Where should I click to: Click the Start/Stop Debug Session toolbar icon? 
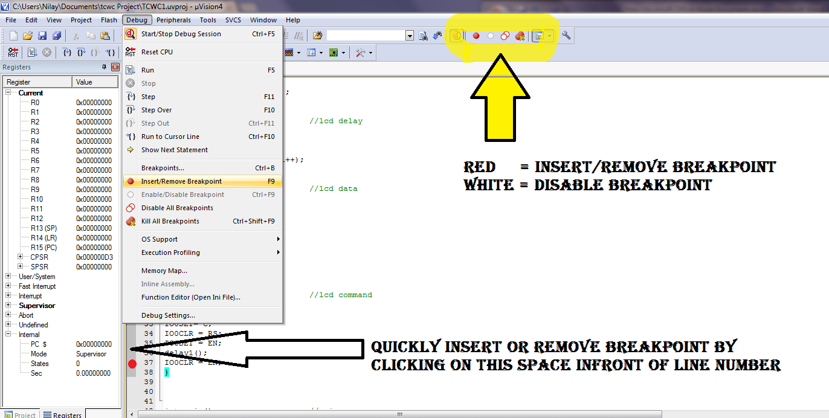click(x=457, y=35)
